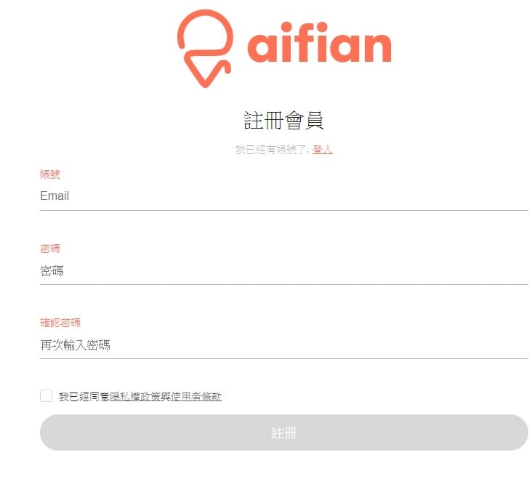Open the 登入 login link

(323, 150)
